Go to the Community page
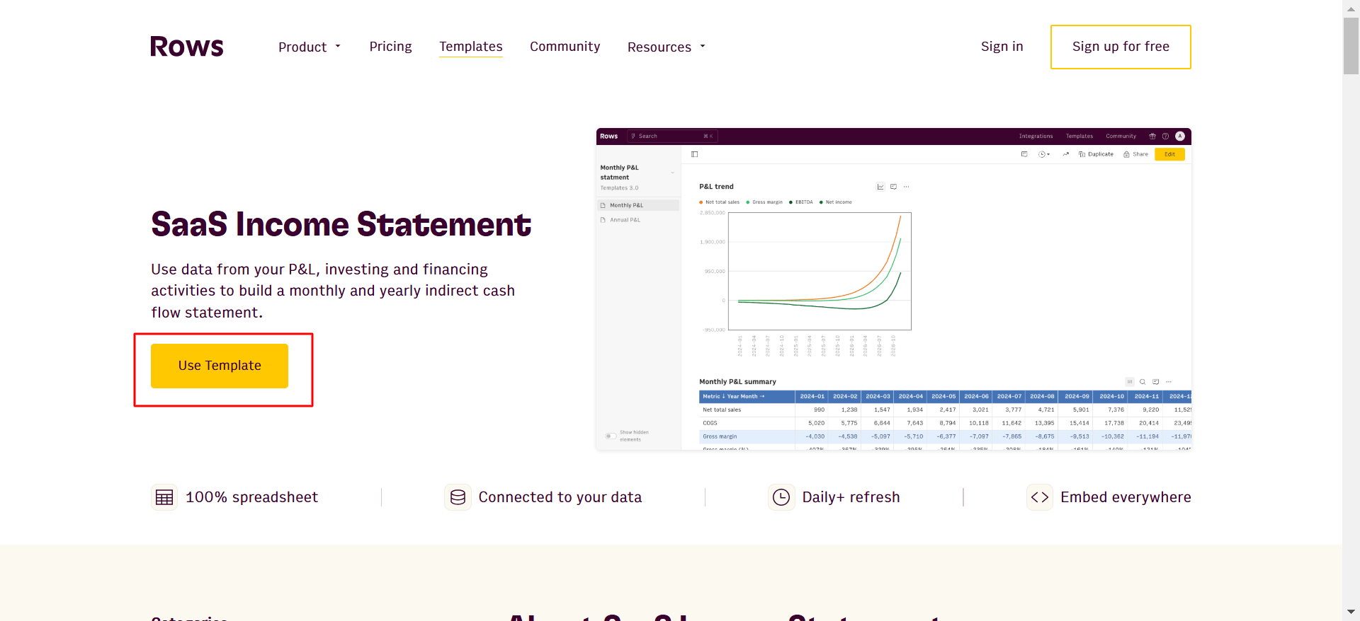Image resolution: width=1360 pixels, height=621 pixels. (565, 47)
